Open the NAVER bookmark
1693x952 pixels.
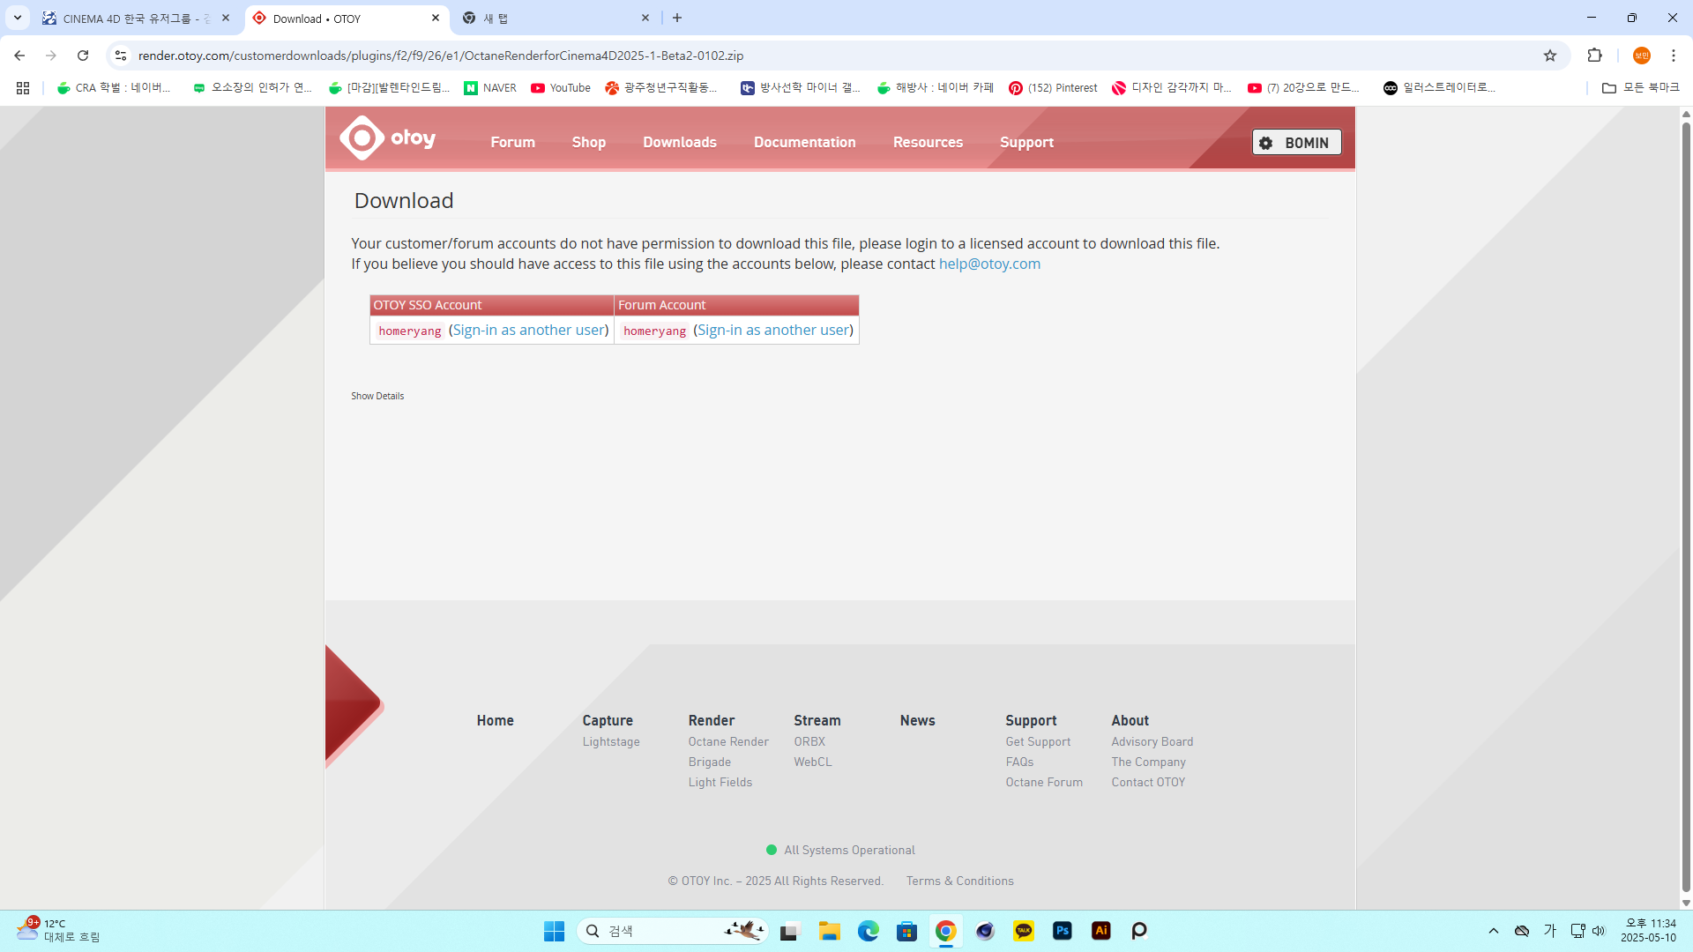[490, 88]
